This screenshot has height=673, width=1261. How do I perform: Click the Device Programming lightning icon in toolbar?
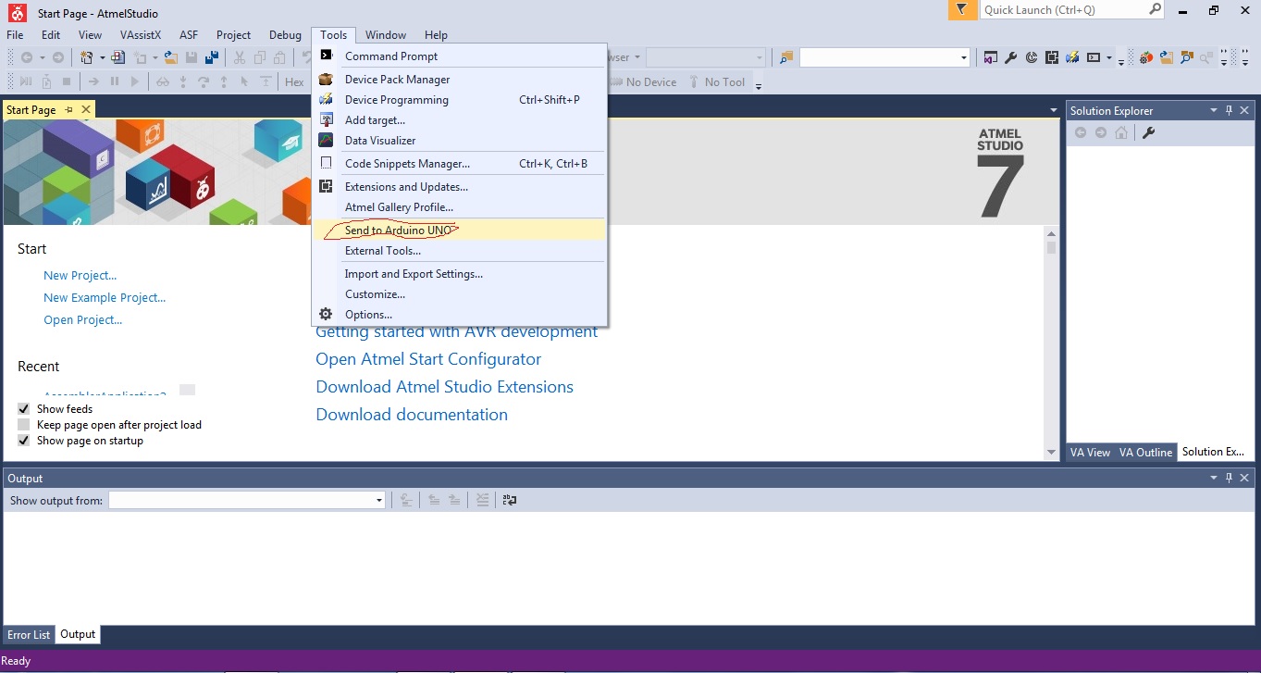[1071, 57]
